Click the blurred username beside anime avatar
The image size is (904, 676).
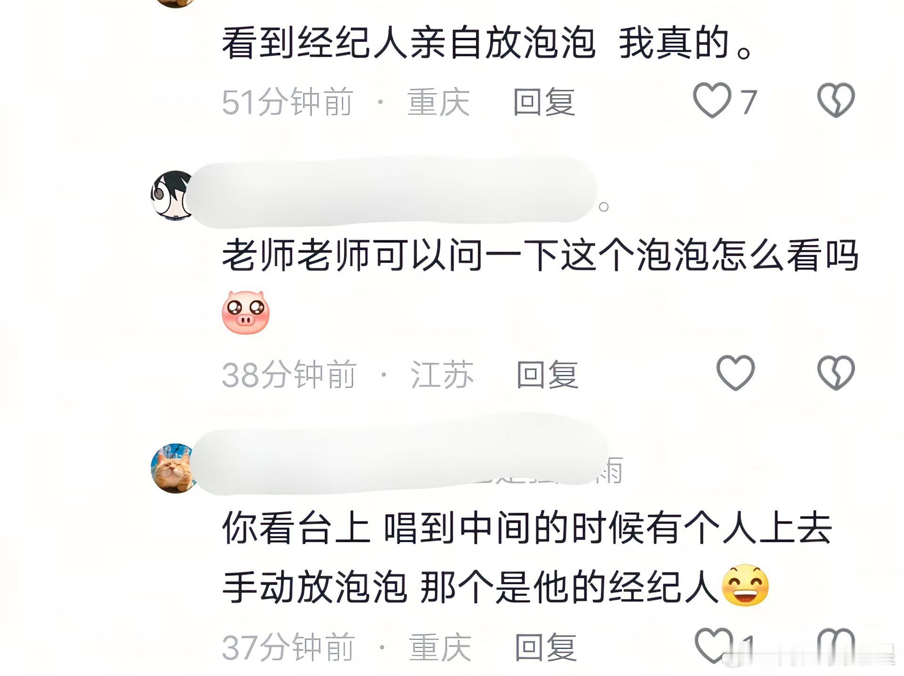pyautogui.click(x=391, y=193)
